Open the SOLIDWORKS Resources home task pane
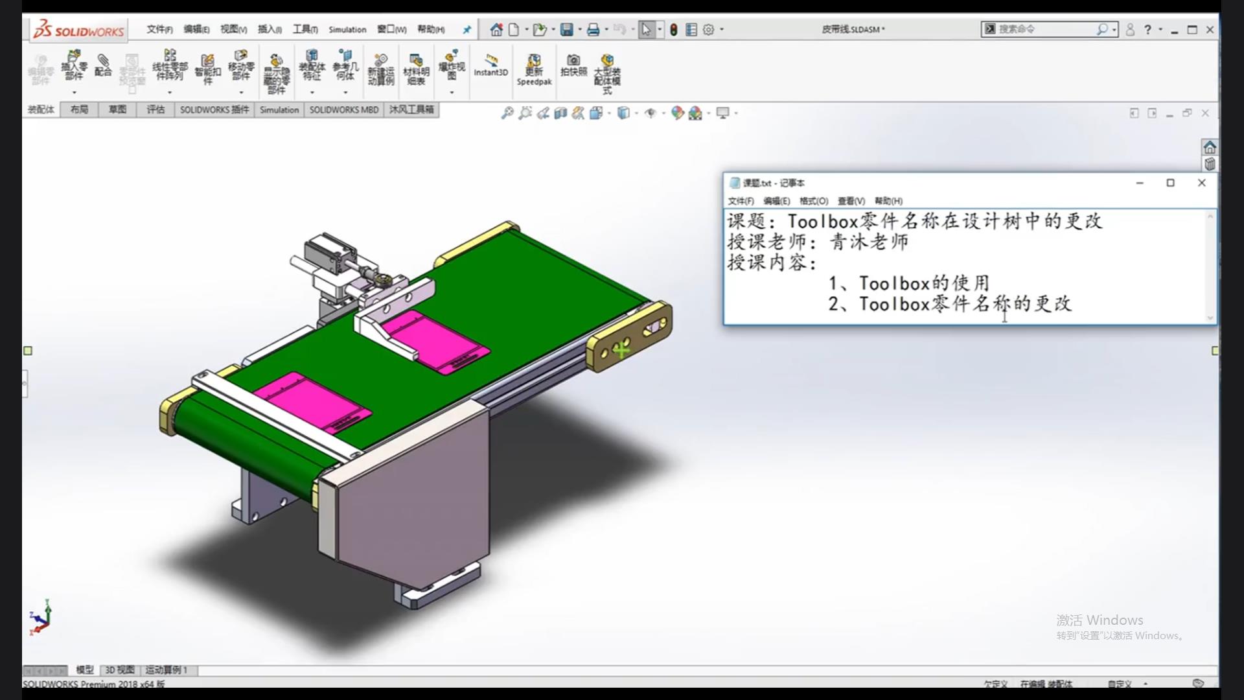 coord(1210,147)
